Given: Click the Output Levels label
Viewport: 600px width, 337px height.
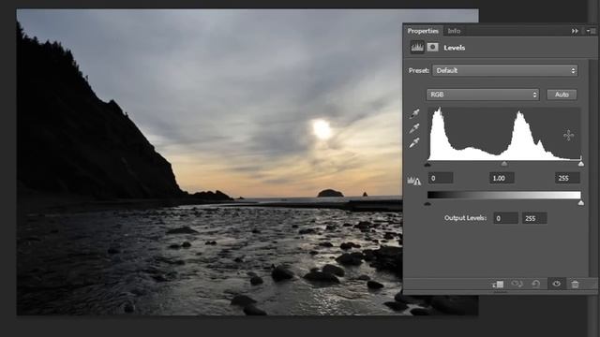Looking at the screenshot, I should tap(465, 218).
